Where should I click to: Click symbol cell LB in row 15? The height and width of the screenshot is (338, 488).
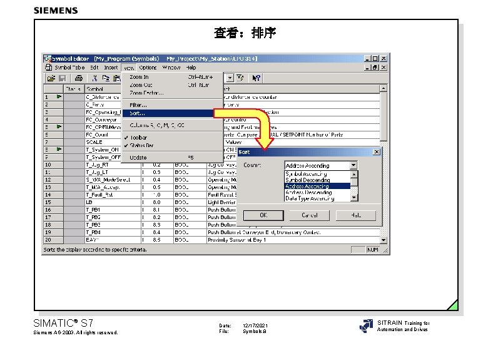coord(113,202)
